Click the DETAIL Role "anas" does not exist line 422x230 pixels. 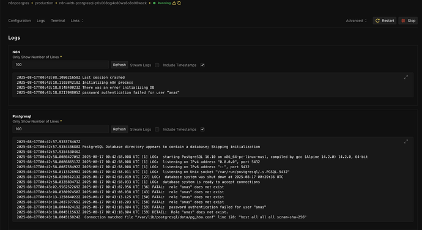pos(122,212)
